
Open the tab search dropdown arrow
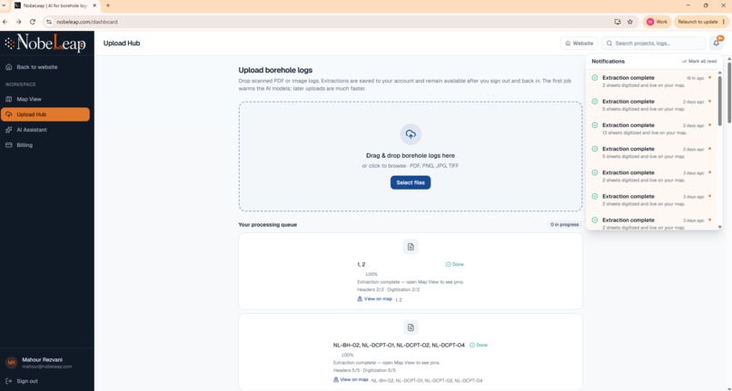[4, 5]
